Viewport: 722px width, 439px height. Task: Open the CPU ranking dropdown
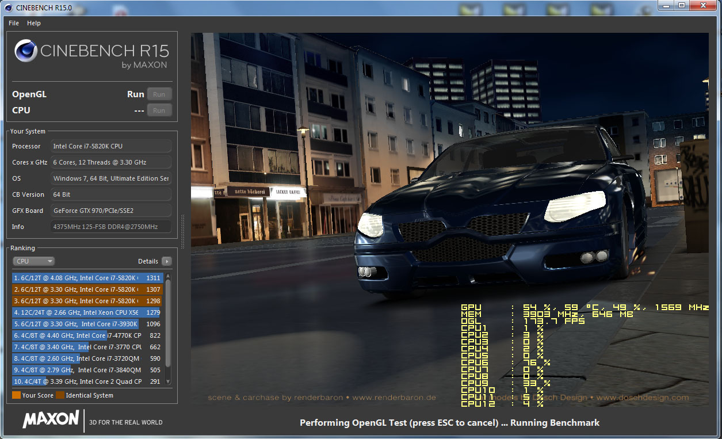tap(33, 261)
